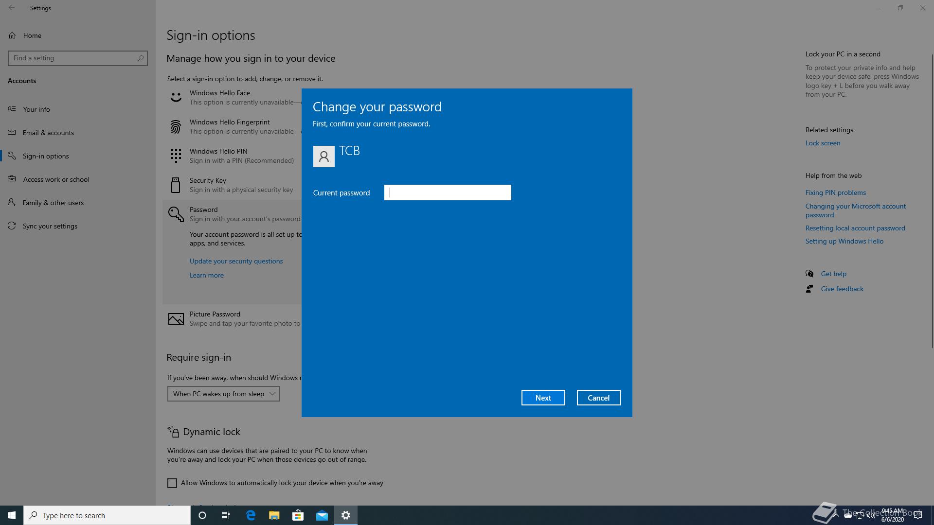The height and width of the screenshot is (525, 934).
Task: Expand the 'When PC wakes up from sleep' dropdown
Action: click(223, 394)
